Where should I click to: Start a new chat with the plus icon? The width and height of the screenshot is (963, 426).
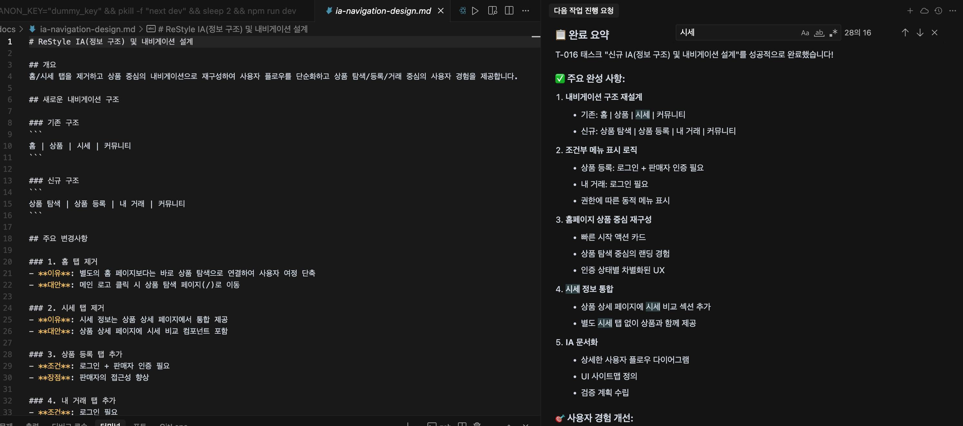pos(910,11)
